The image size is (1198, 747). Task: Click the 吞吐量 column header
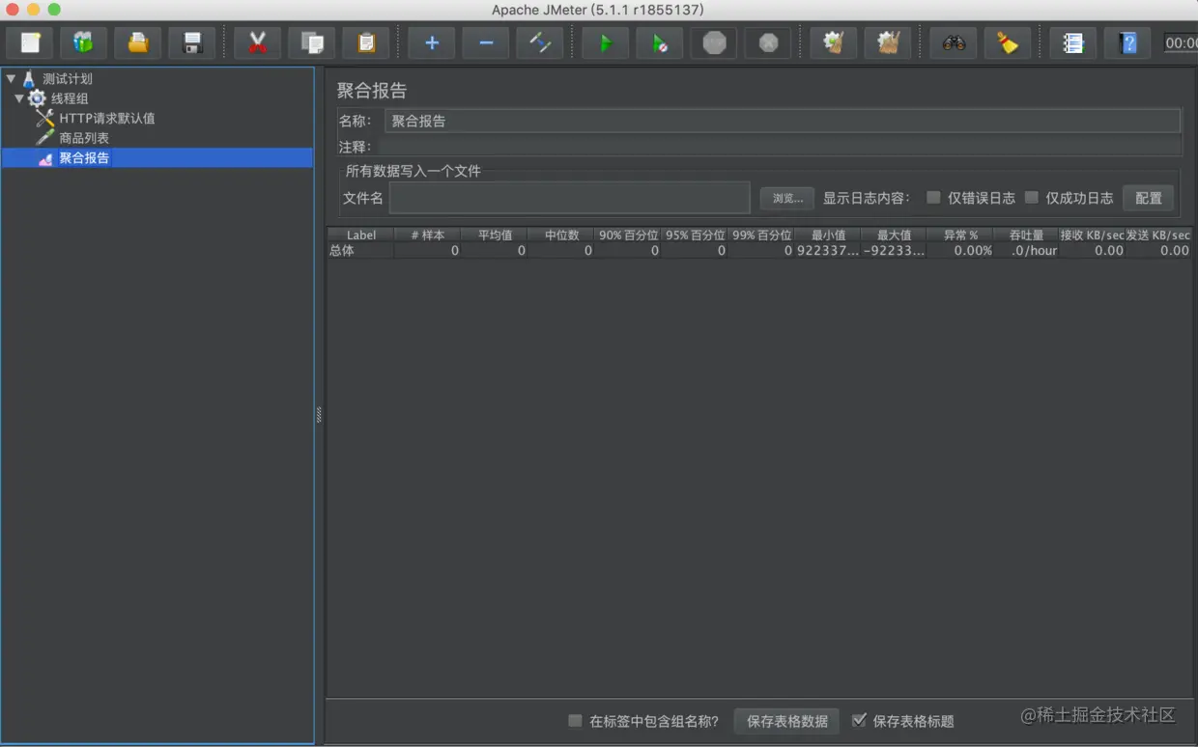point(1026,235)
